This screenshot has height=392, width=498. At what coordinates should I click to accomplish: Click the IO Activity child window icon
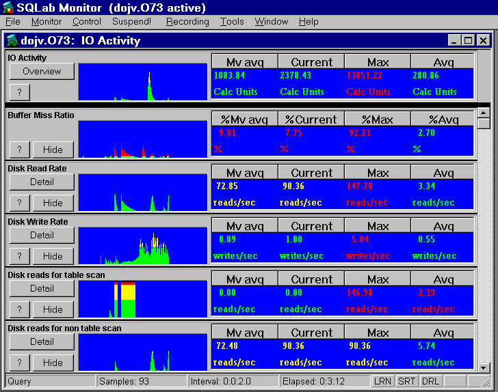click(12, 40)
